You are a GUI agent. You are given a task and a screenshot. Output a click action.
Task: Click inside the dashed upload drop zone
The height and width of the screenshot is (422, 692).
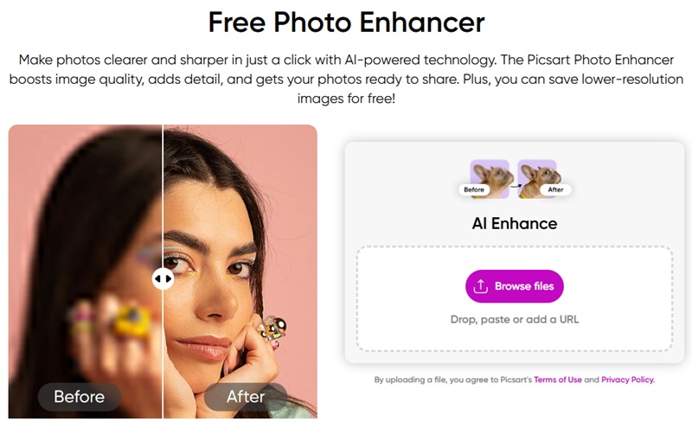[515, 299]
